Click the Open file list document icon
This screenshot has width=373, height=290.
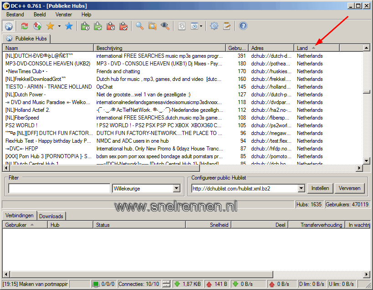(x=182, y=26)
